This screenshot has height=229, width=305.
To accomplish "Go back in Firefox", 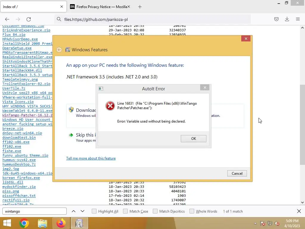I will point(7,19).
